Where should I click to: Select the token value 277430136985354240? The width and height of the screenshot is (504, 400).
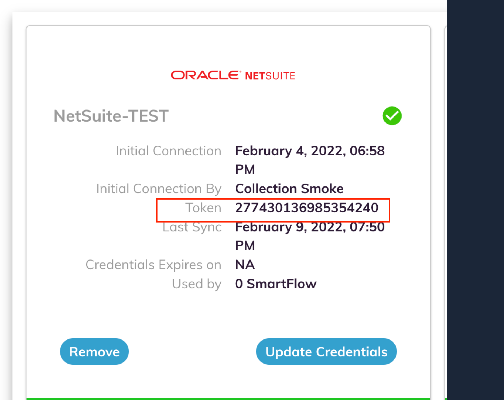[x=307, y=208]
